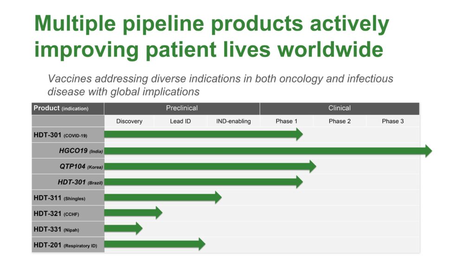This screenshot has height=267, width=475.
Task: Click the Preclinical header cell
Action: [x=182, y=108]
